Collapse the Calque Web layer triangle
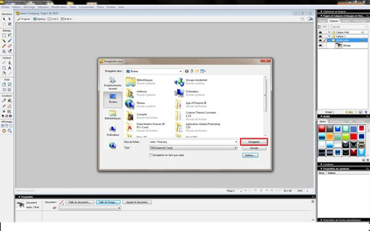370x231 pixels. [x=329, y=32]
